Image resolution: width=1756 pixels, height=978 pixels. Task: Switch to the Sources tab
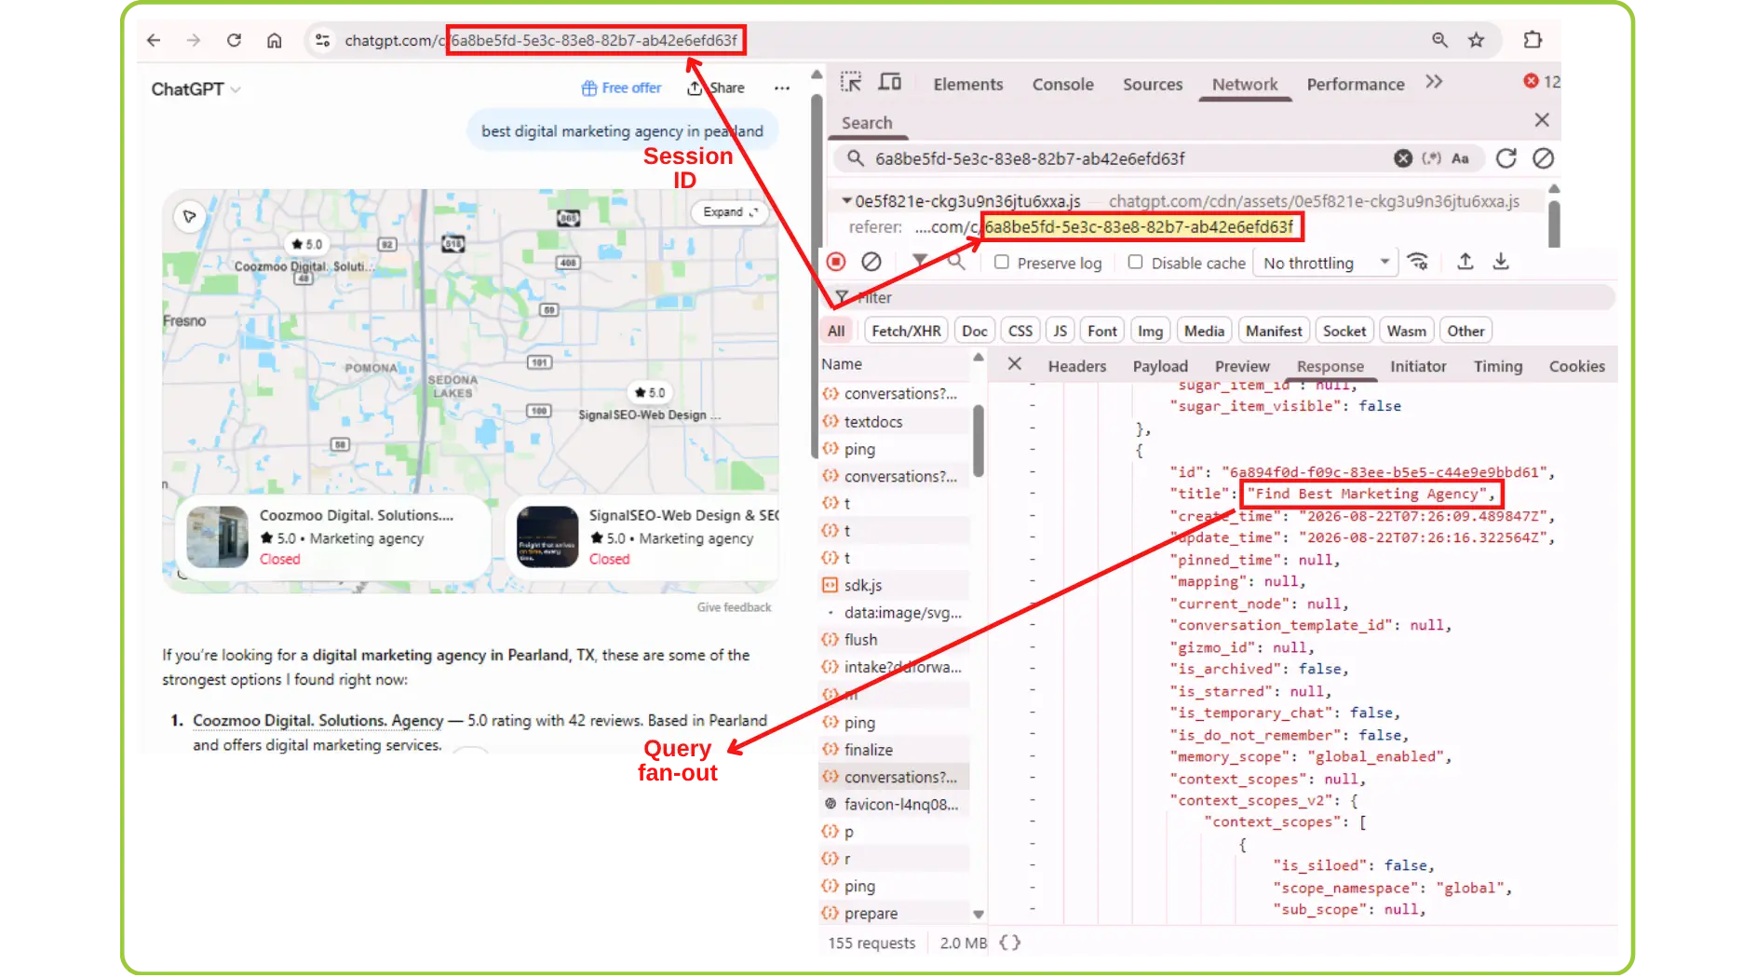(x=1152, y=84)
